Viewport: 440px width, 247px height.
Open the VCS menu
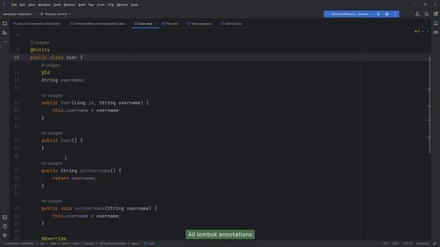(x=111, y=5)
